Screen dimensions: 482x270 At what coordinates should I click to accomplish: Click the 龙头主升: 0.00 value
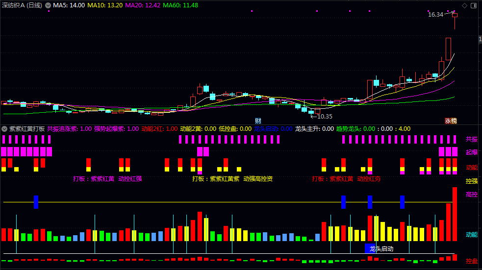(314, 129)
